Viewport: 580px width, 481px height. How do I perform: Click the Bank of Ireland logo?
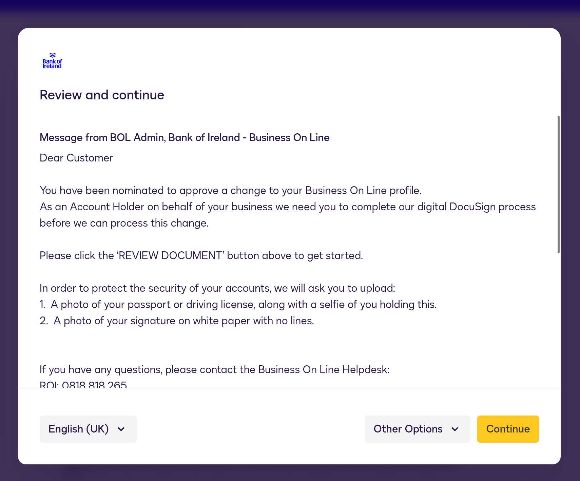click(x=52, y=61)
